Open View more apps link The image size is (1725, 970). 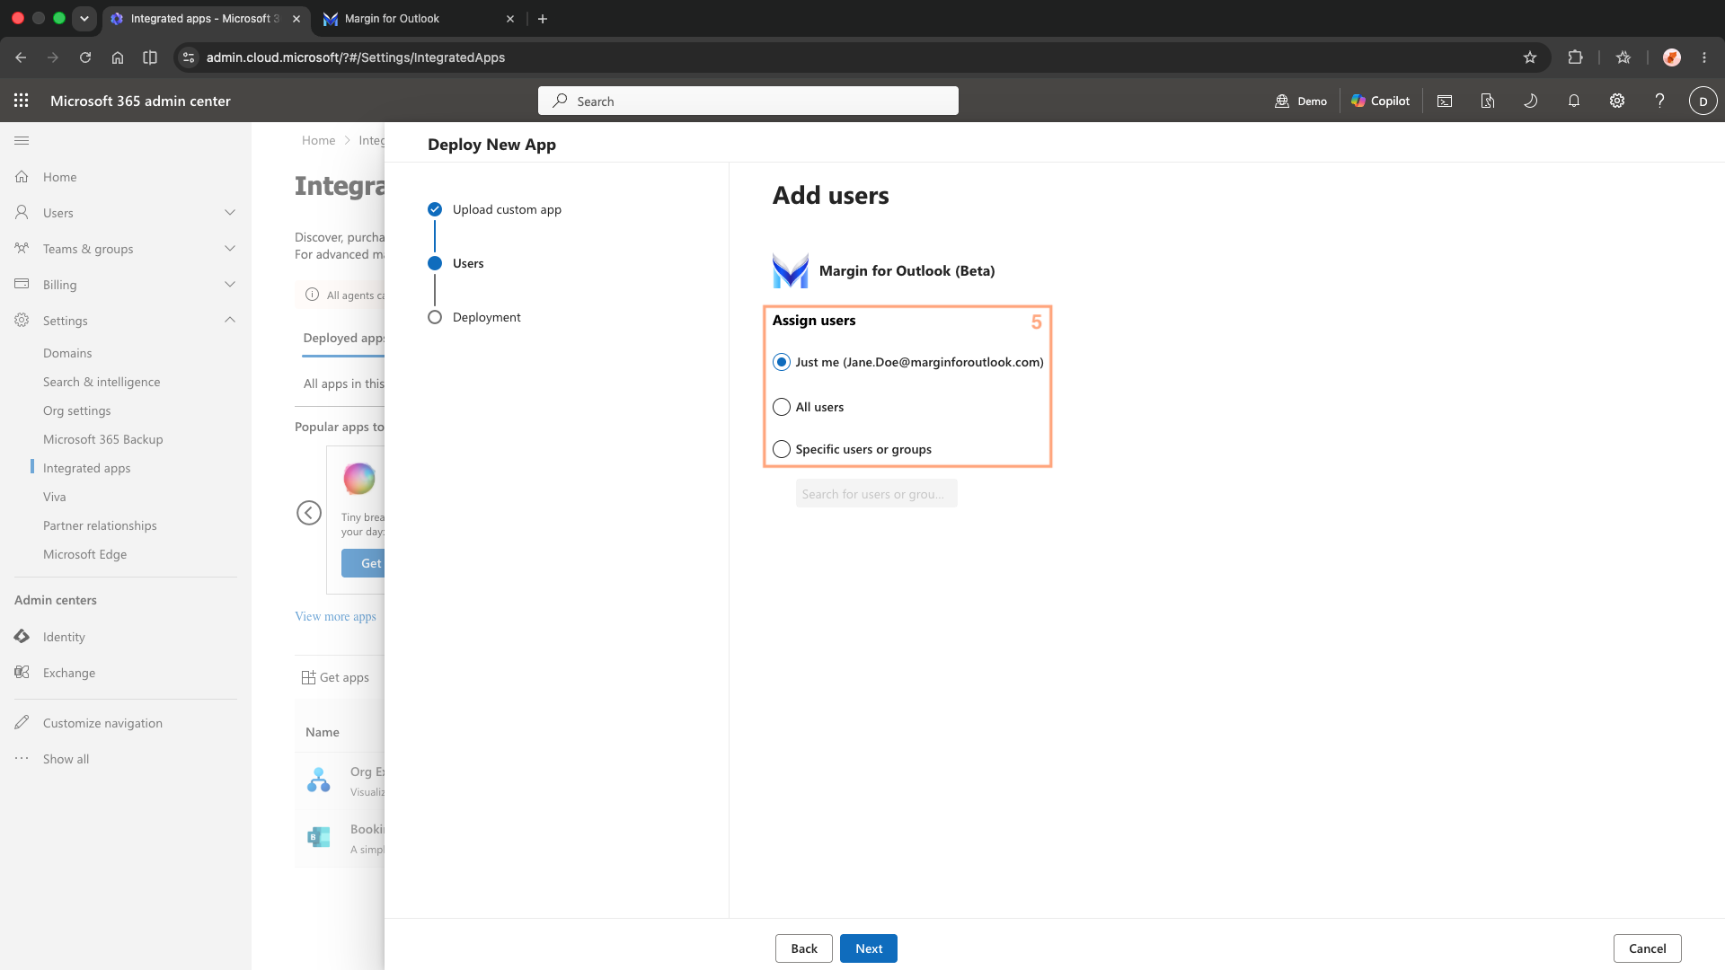(335, 616)
